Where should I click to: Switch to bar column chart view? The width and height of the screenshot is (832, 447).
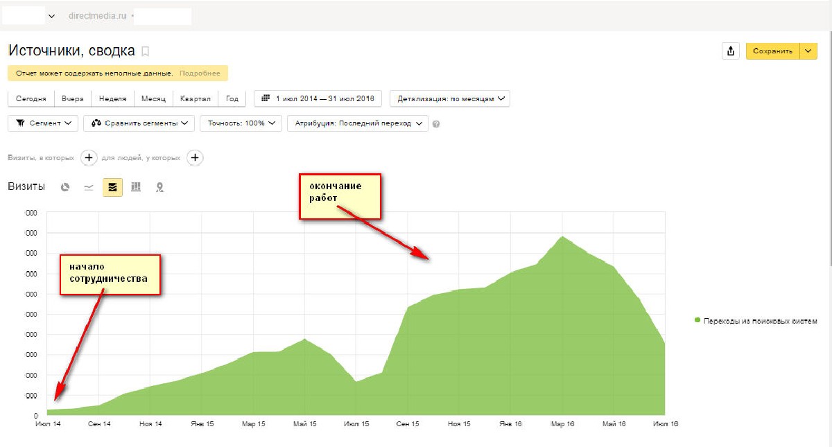(136, 187)
